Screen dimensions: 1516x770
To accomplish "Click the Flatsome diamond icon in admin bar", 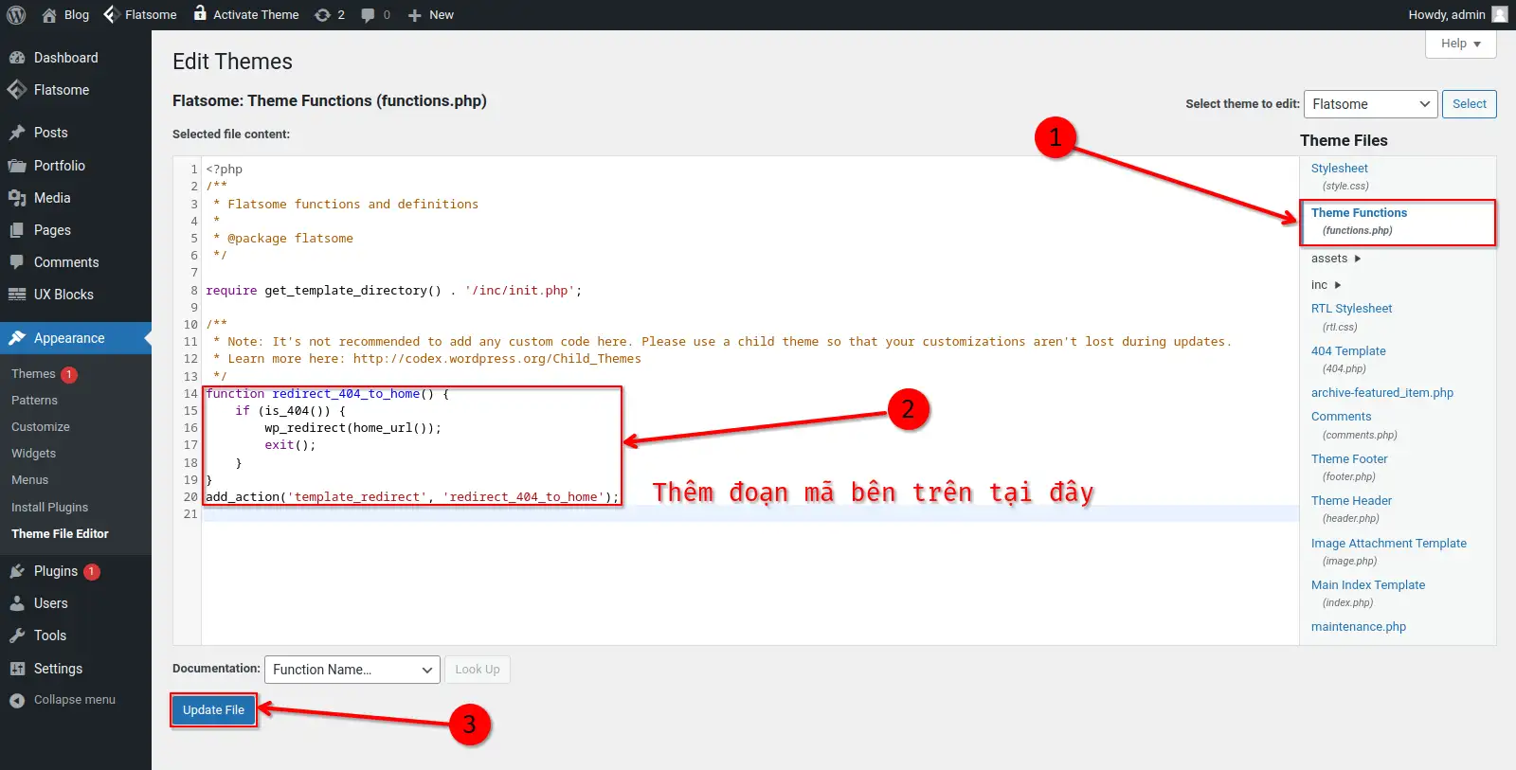I will coord(110,14).
